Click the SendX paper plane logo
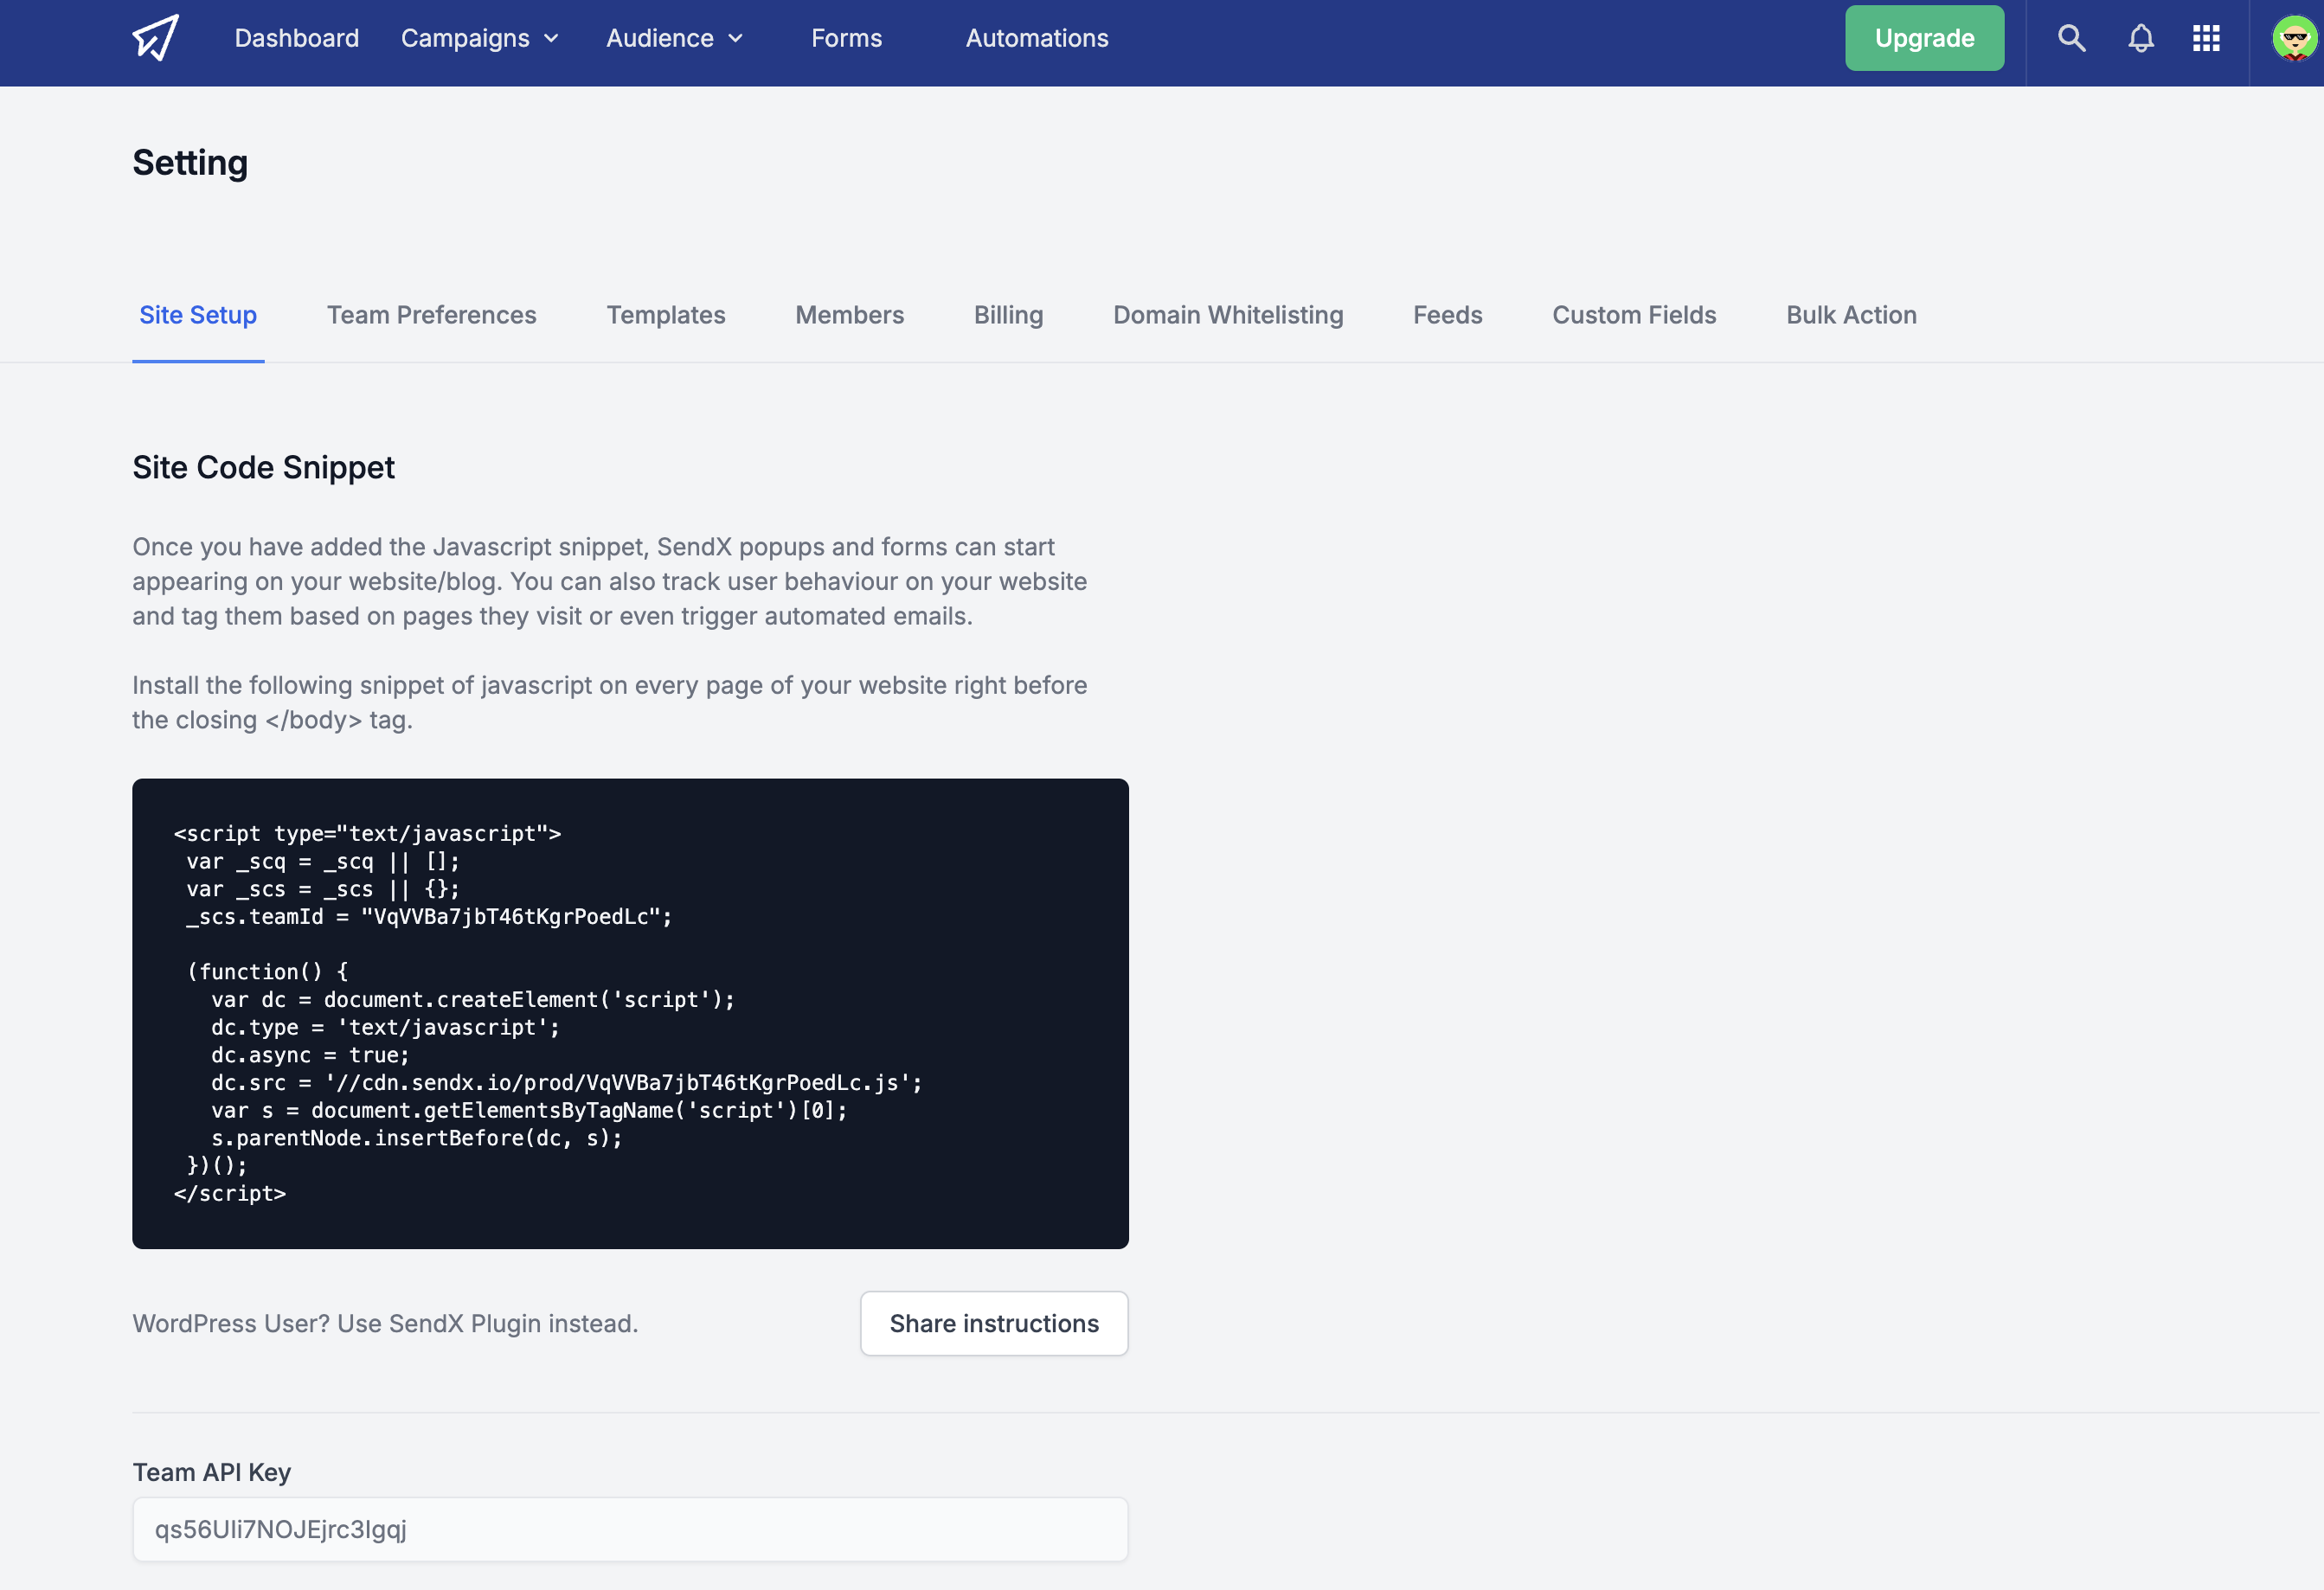The image size is (2324, 1590). pyautogui.click(x=156, y=38)
